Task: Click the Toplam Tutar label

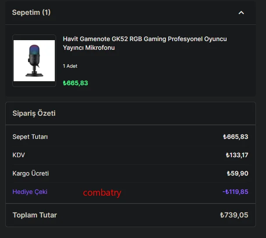Action: [35, 215]
